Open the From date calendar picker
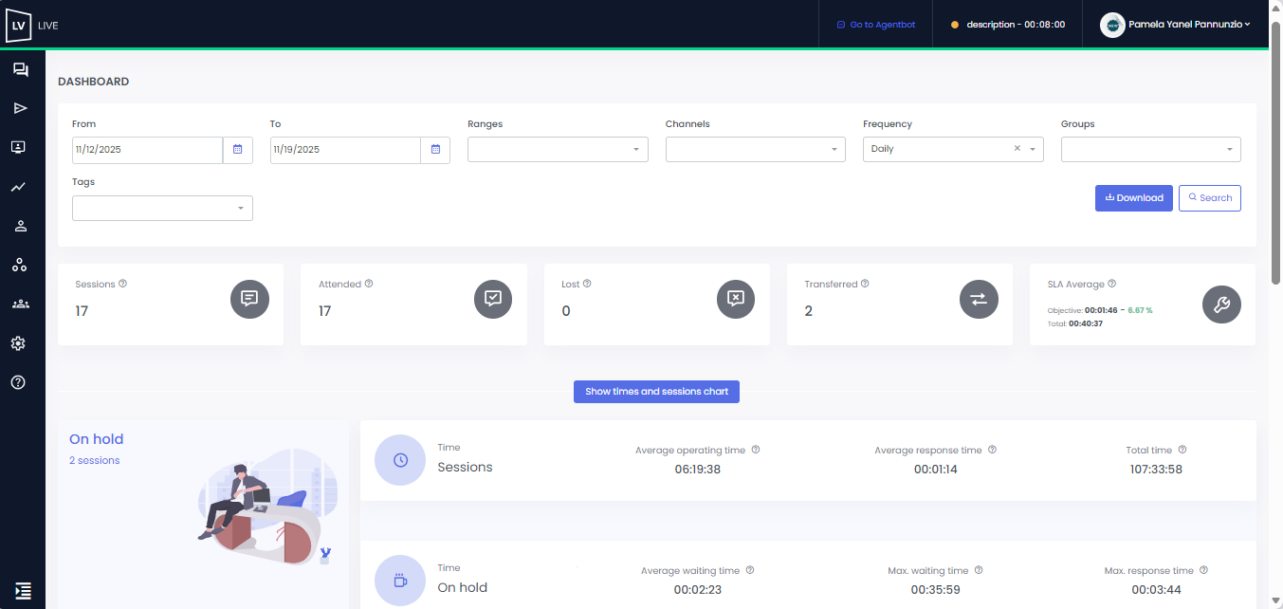This screenshot has width=1283, height=609. (238, 150)
